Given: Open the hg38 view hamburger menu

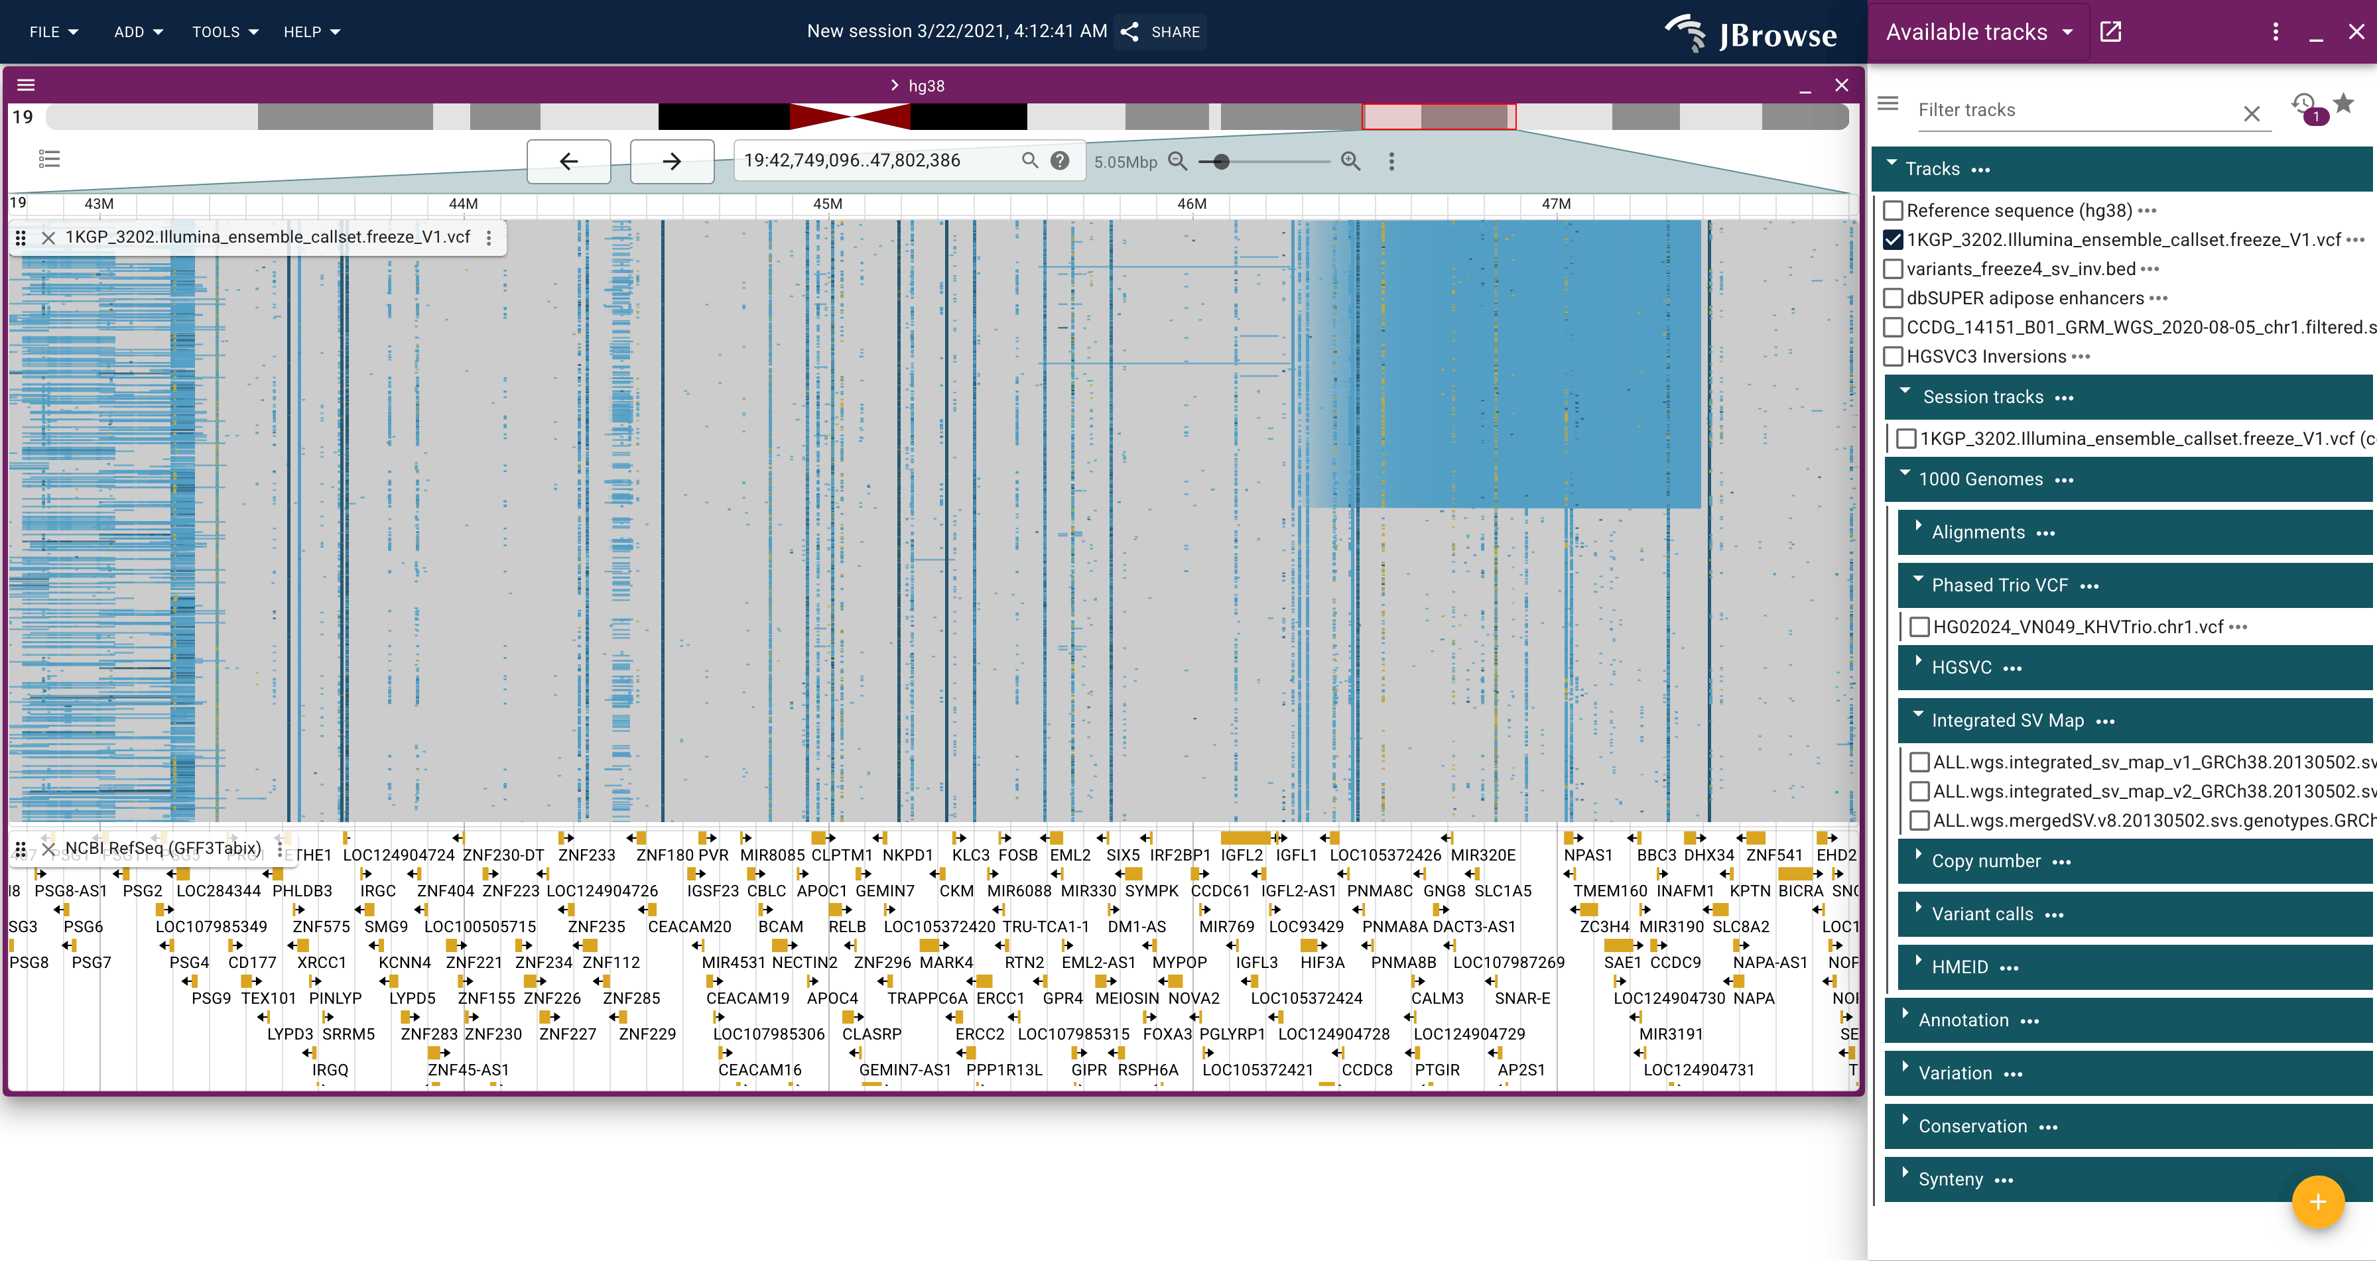Looking at the screenshot, I should (26, 85).
